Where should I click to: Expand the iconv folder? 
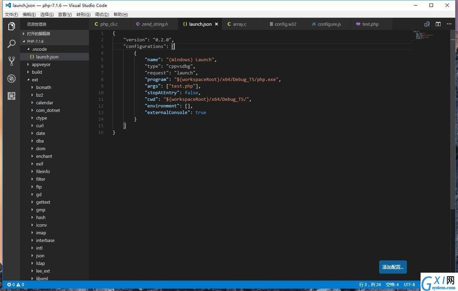(55, 225)
